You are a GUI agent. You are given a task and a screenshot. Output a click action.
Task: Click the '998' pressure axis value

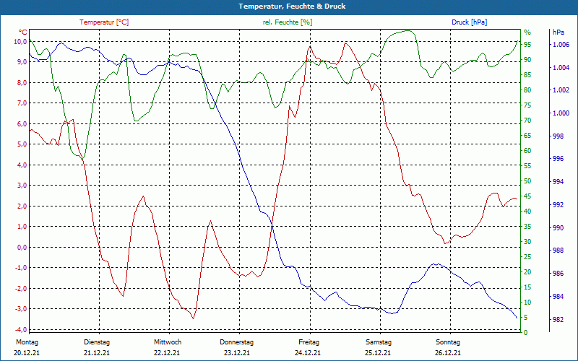(558, 136)
